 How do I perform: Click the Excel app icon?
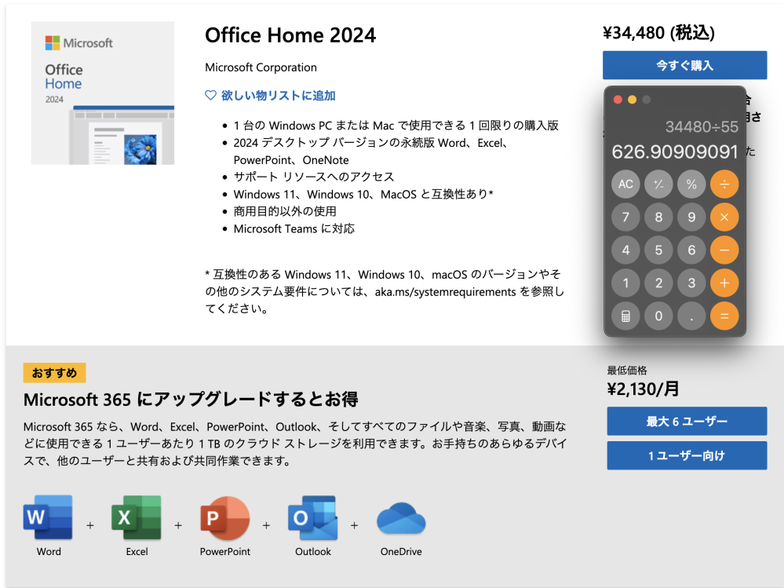pyautogui.click(x=137, y=517)
